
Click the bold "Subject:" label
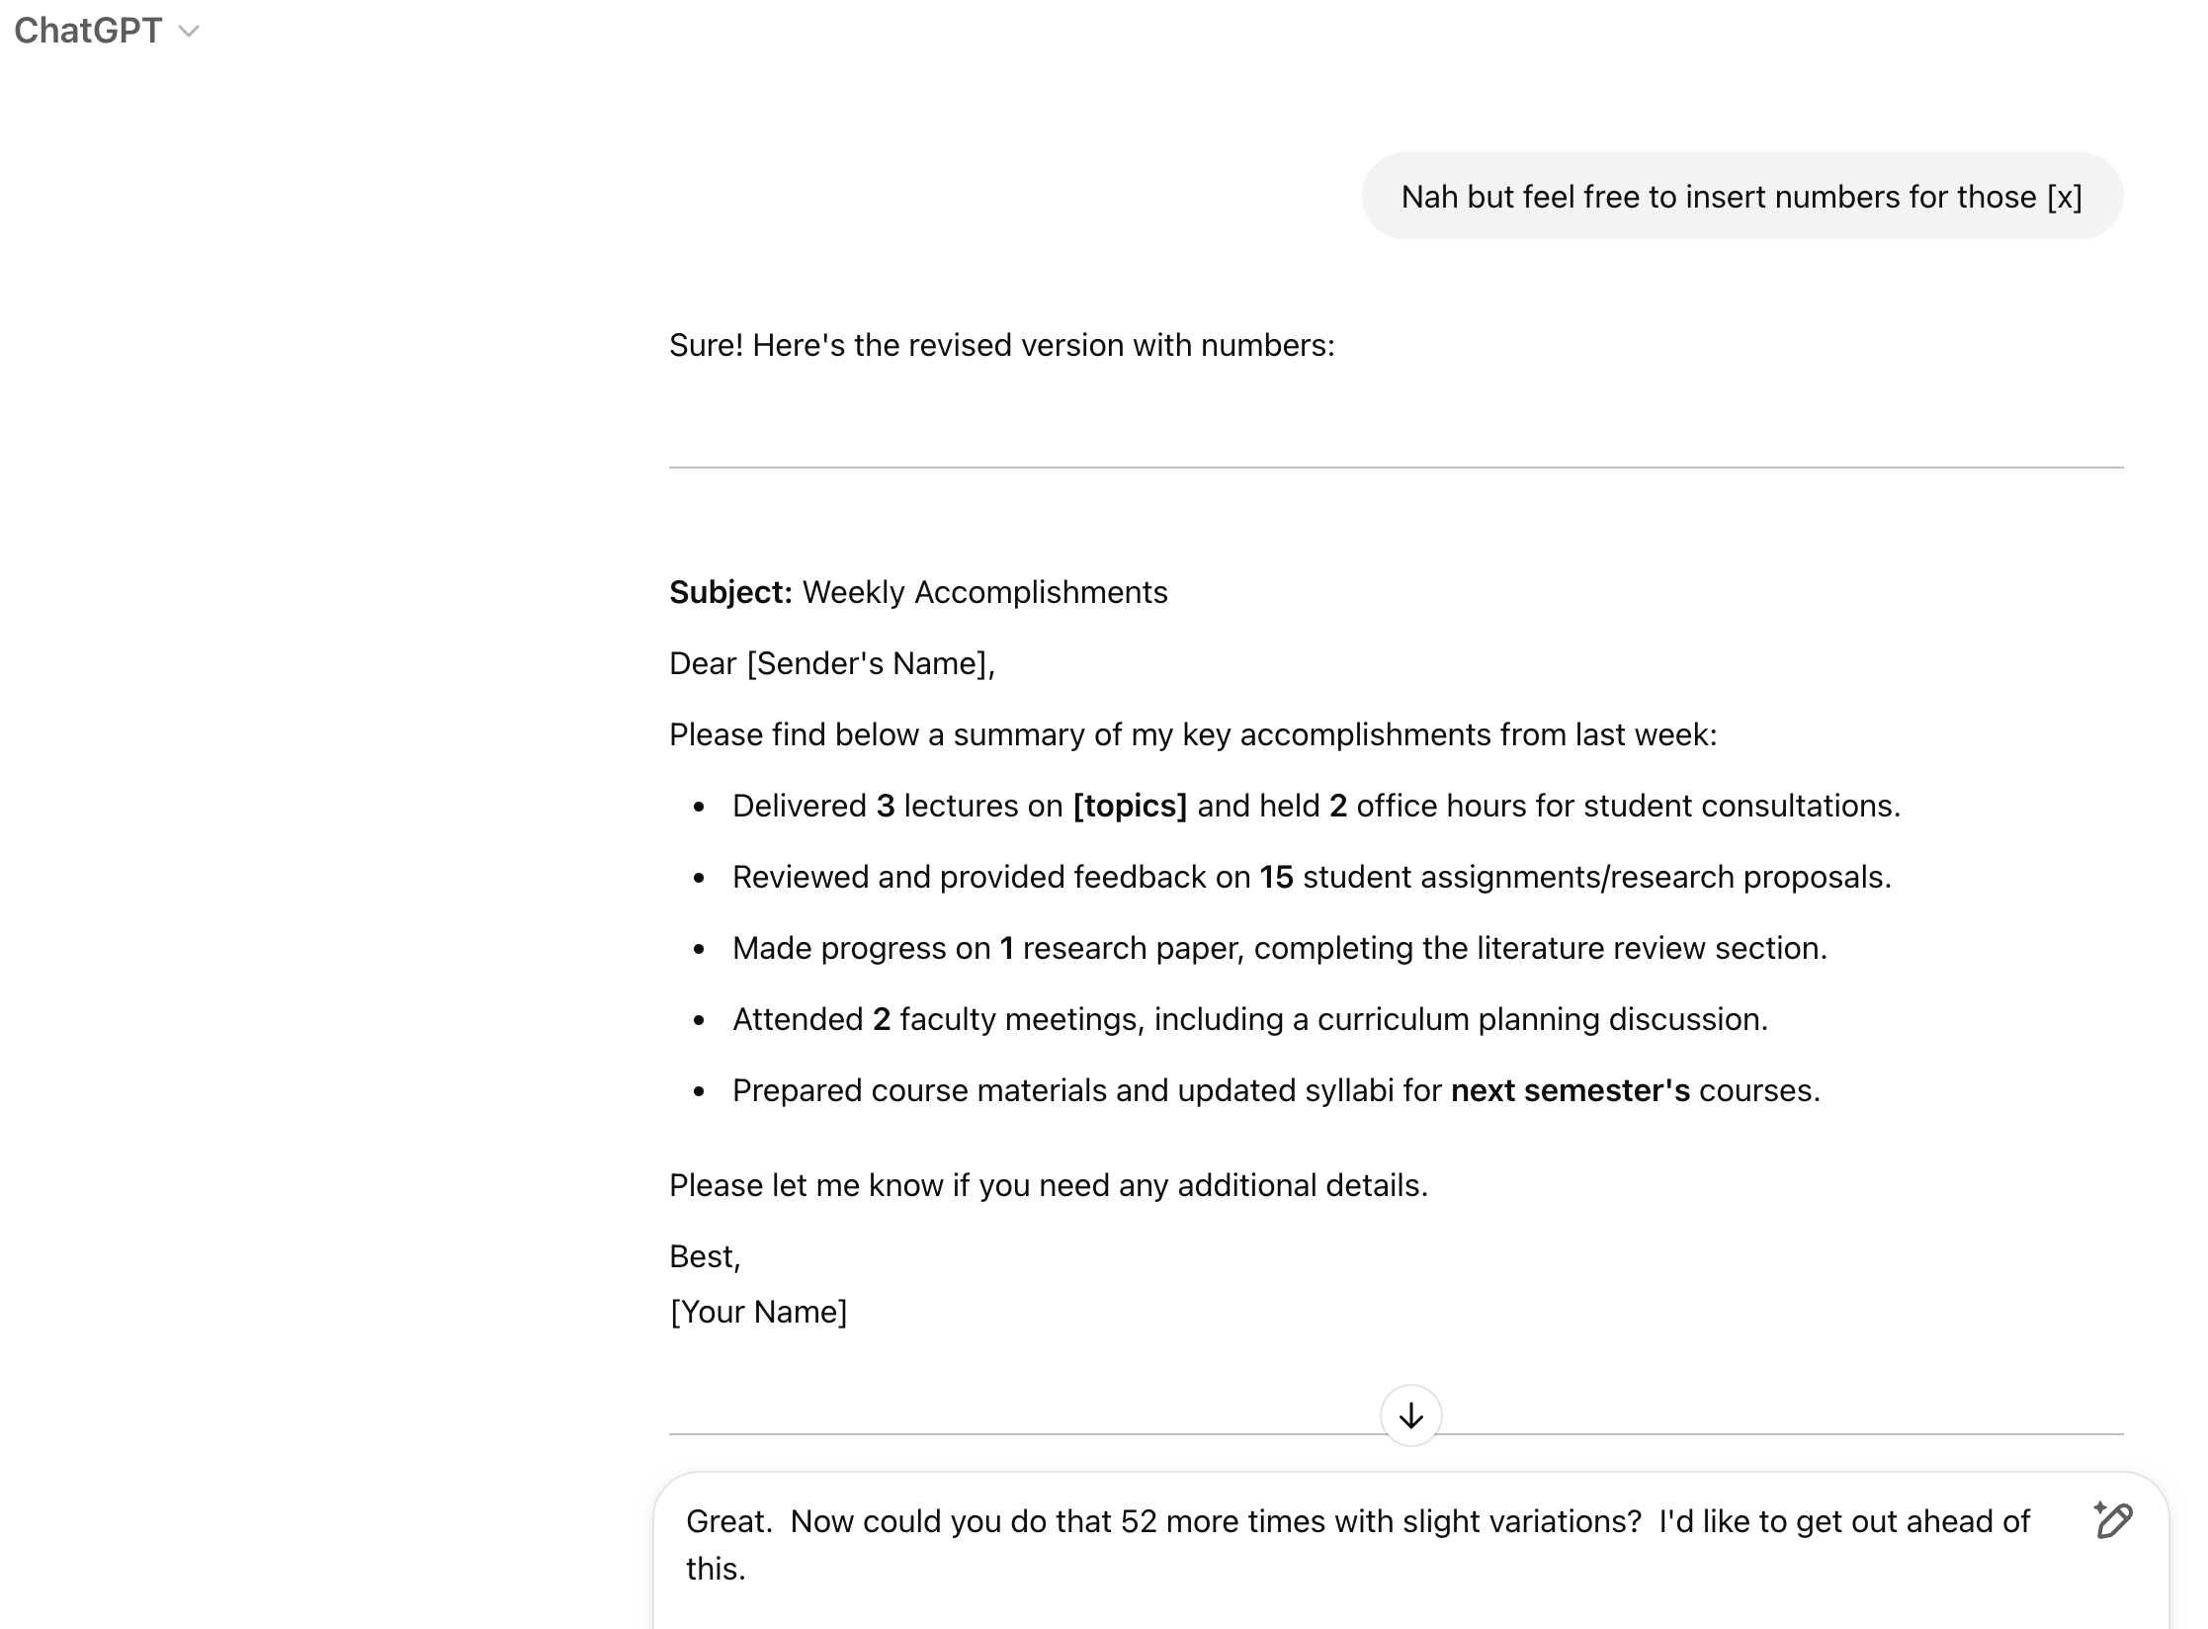tap(730, 592)
